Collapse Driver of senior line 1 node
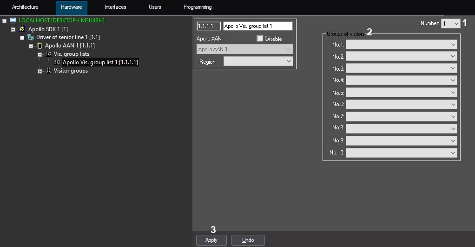The image size is (475, 247). (22, 38)
